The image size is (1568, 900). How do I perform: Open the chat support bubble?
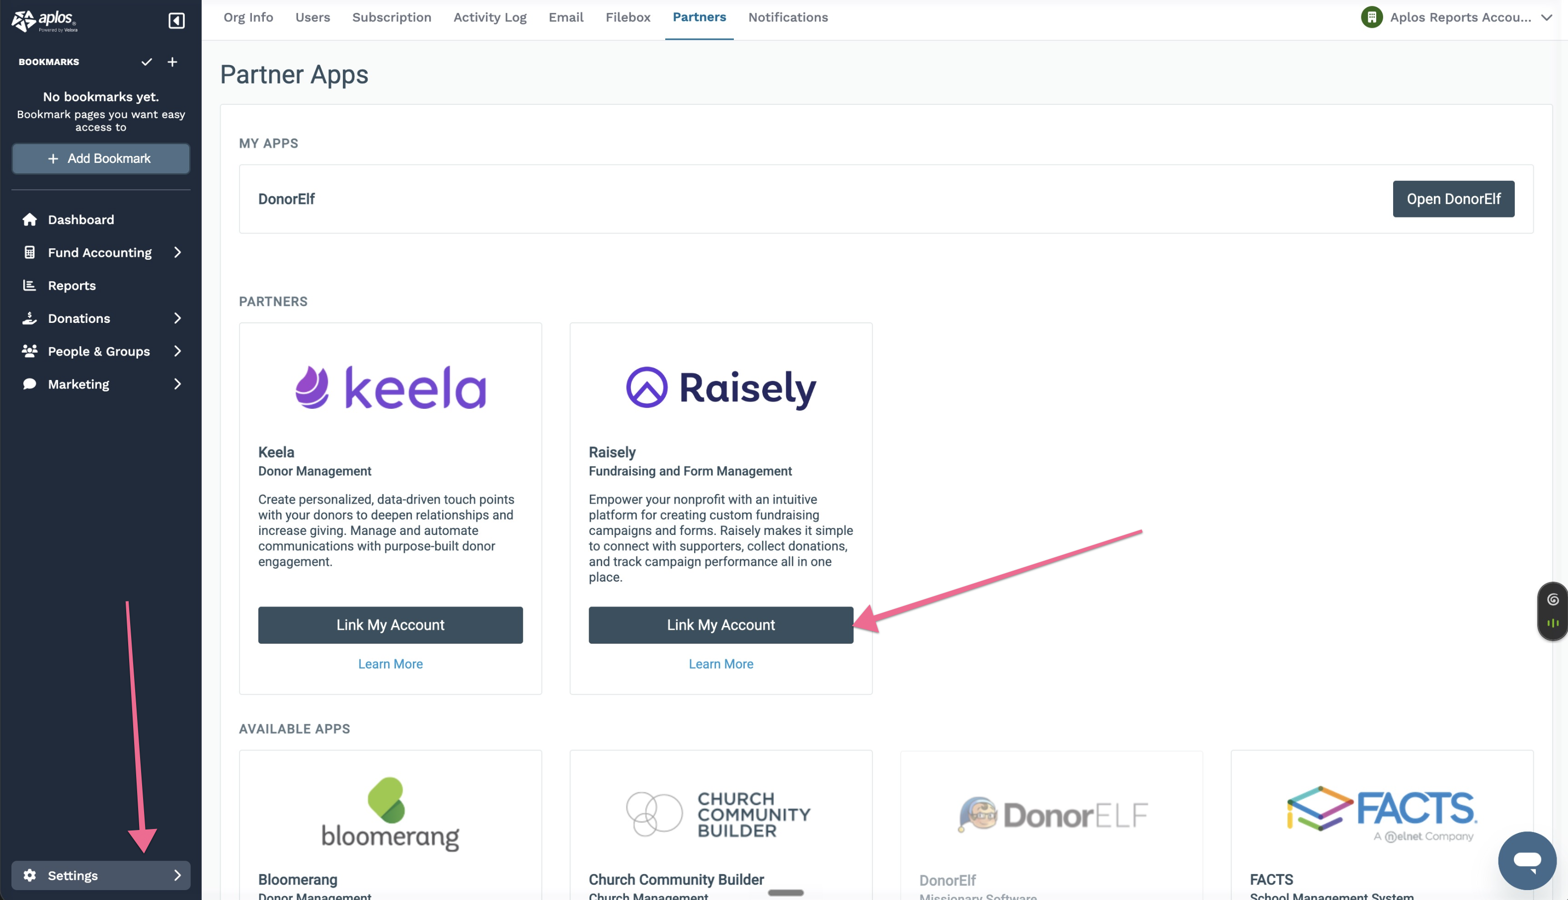[1527, 860]
